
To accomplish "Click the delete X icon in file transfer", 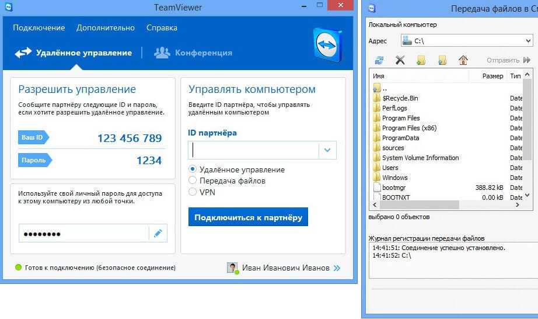I will (x=400, y=60).
